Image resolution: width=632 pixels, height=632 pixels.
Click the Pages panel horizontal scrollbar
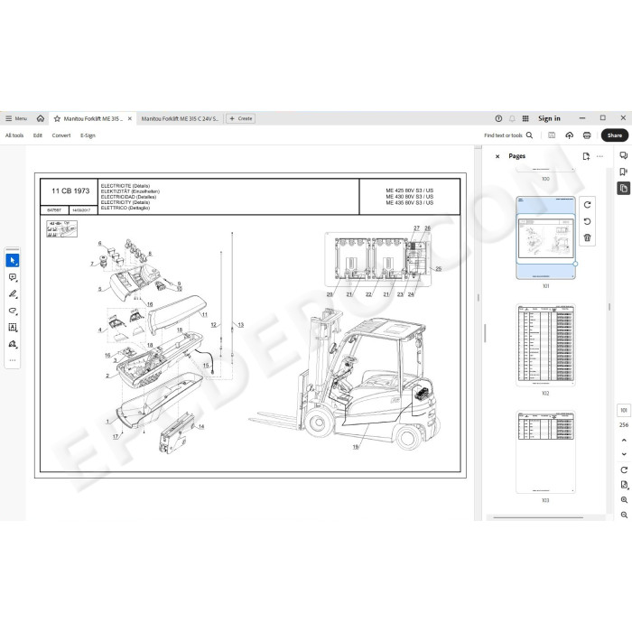click(538, 517)
